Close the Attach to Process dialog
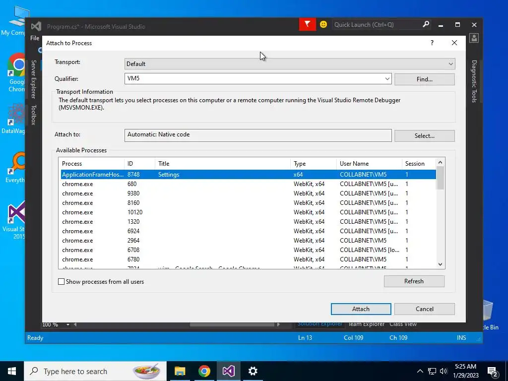Image resolution: width=508 pixels, height=381 pixels. pyautogui.click(x=454, y=43)
